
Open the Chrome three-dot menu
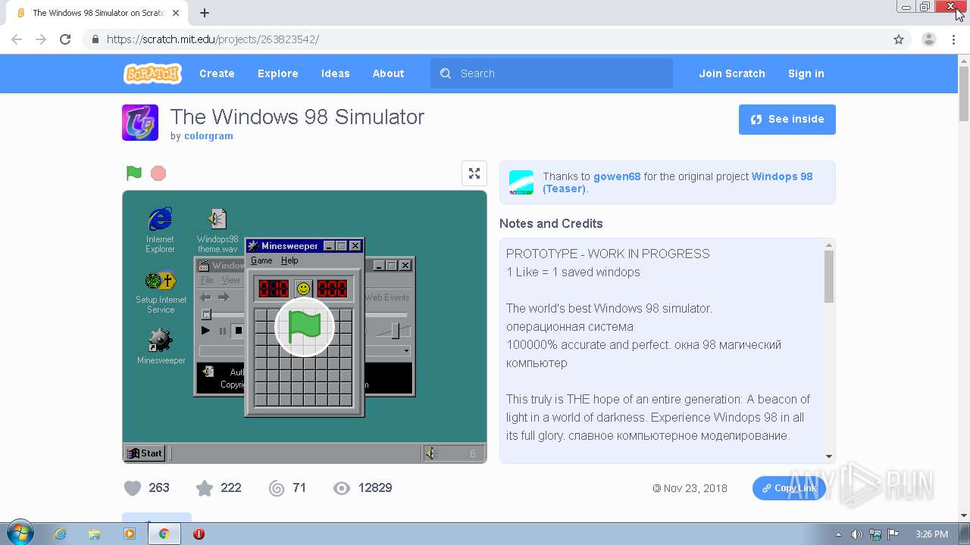tap(953, 39)
